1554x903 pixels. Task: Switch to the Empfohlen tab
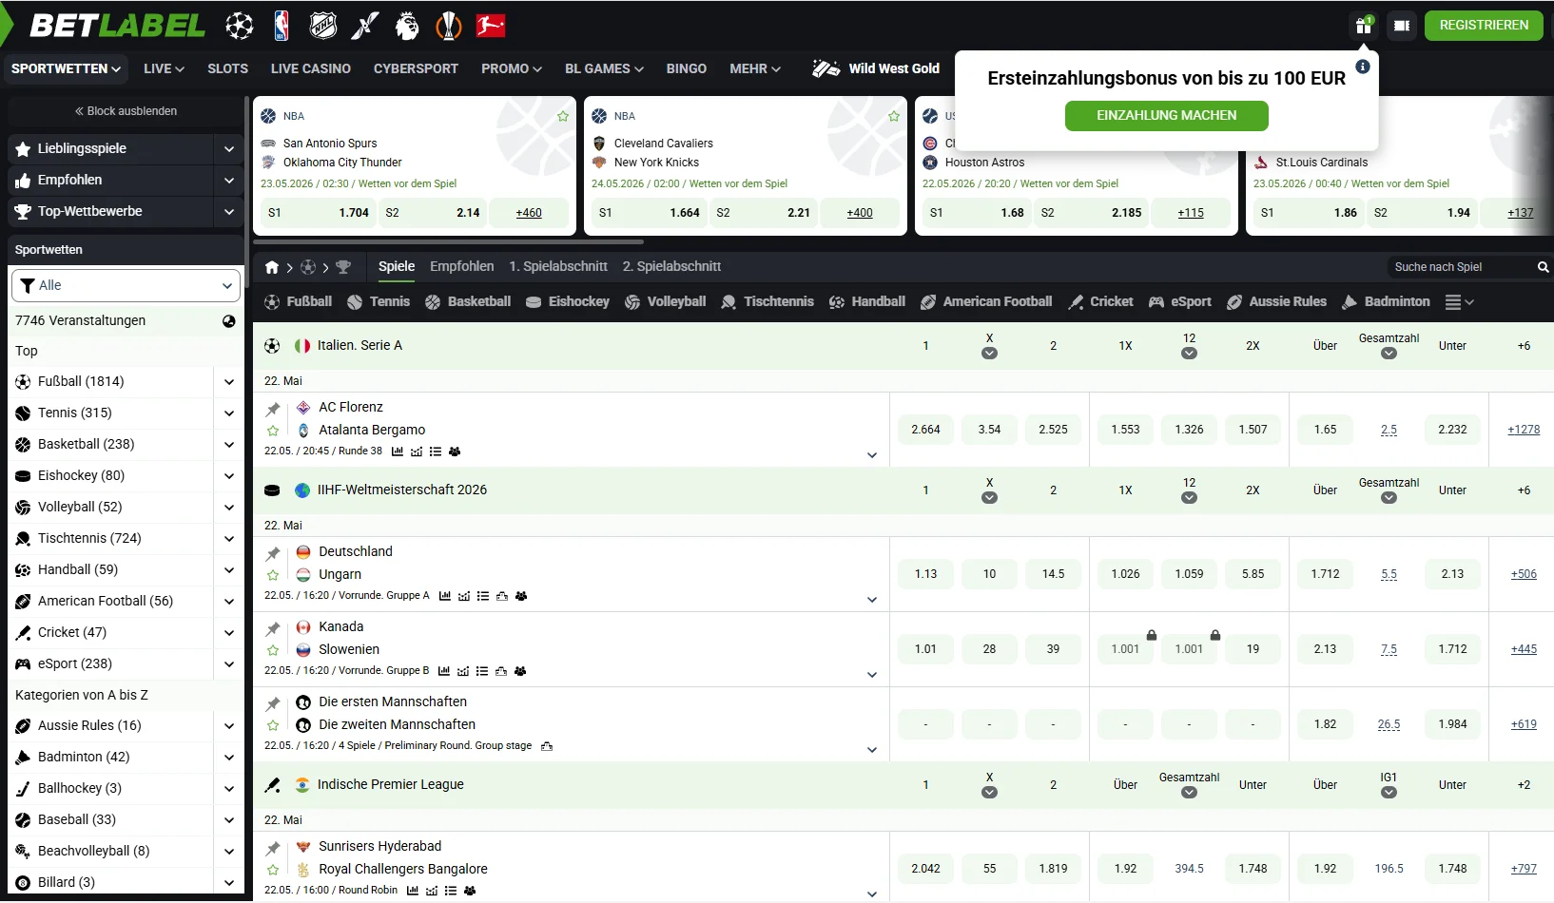(462, 267)
